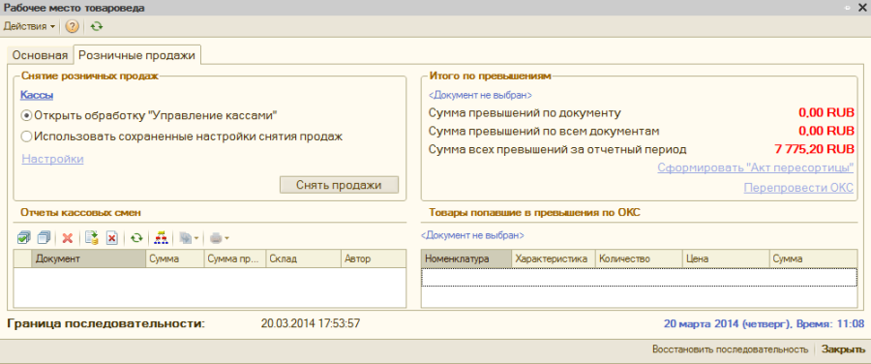Click the Снять продажи button

coord(339,185)
